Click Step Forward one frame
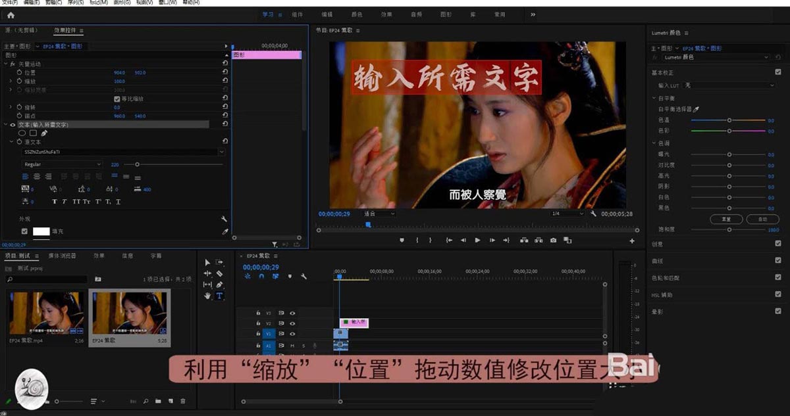 [x=492, y=241]
